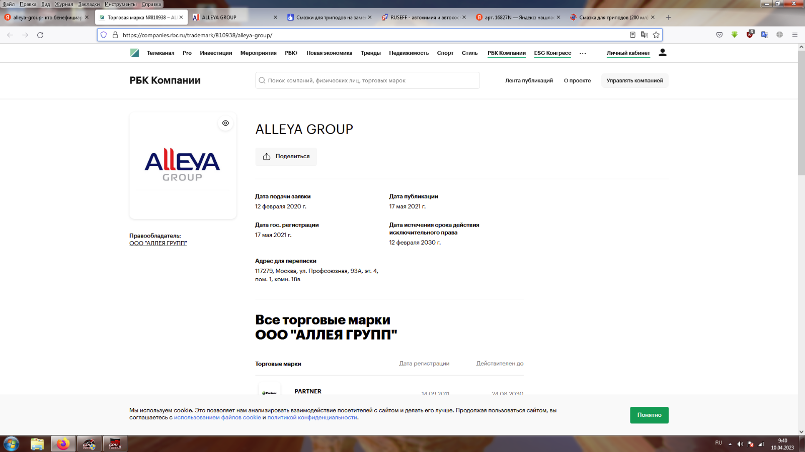Click the browser Back arrow
The image size is (805, 452).
pos(10,35)
